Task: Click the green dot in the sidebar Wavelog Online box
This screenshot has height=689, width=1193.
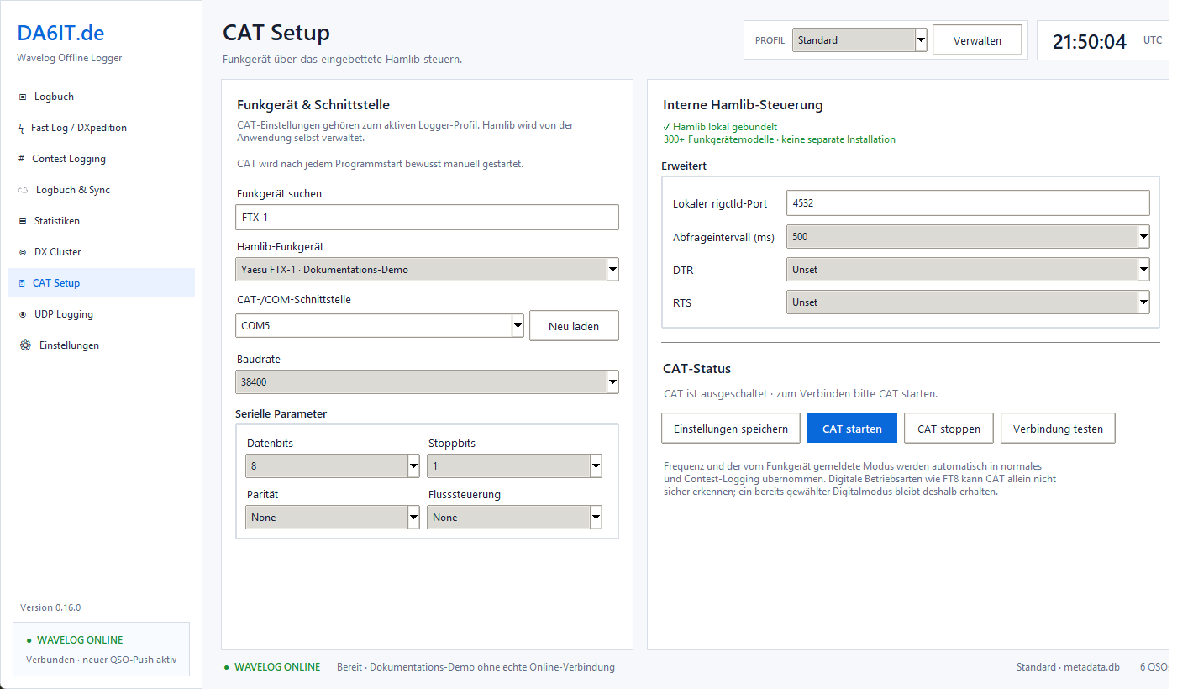Action: (x=29, y=640)
